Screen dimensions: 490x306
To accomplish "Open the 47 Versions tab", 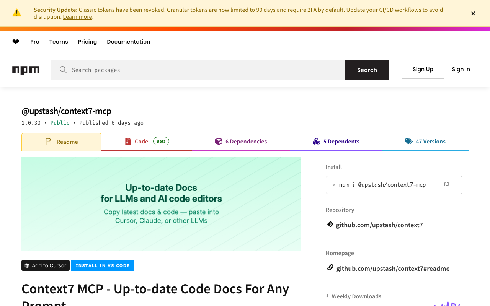I will pyautogui.click(x=425, y=142).
